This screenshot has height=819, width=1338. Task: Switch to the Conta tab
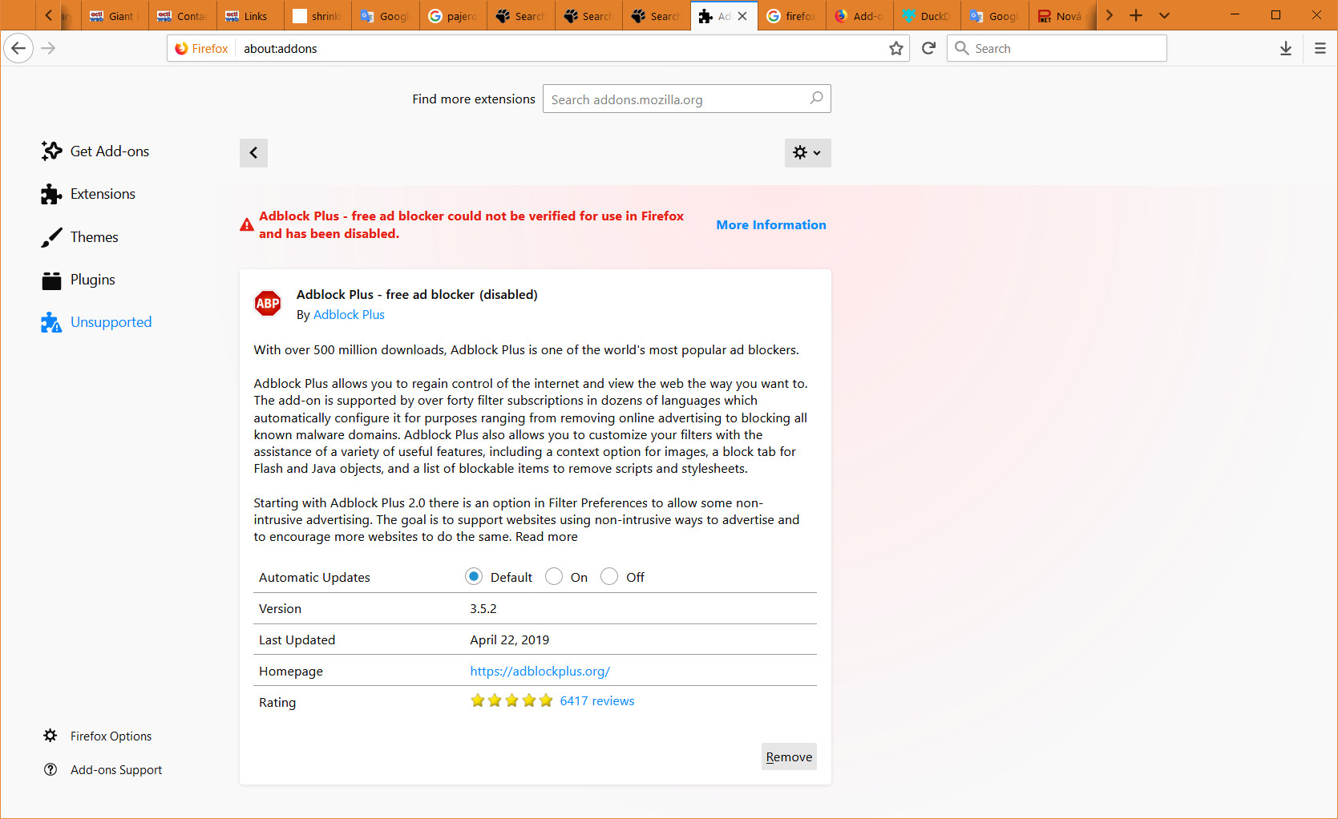coord(183,16)
